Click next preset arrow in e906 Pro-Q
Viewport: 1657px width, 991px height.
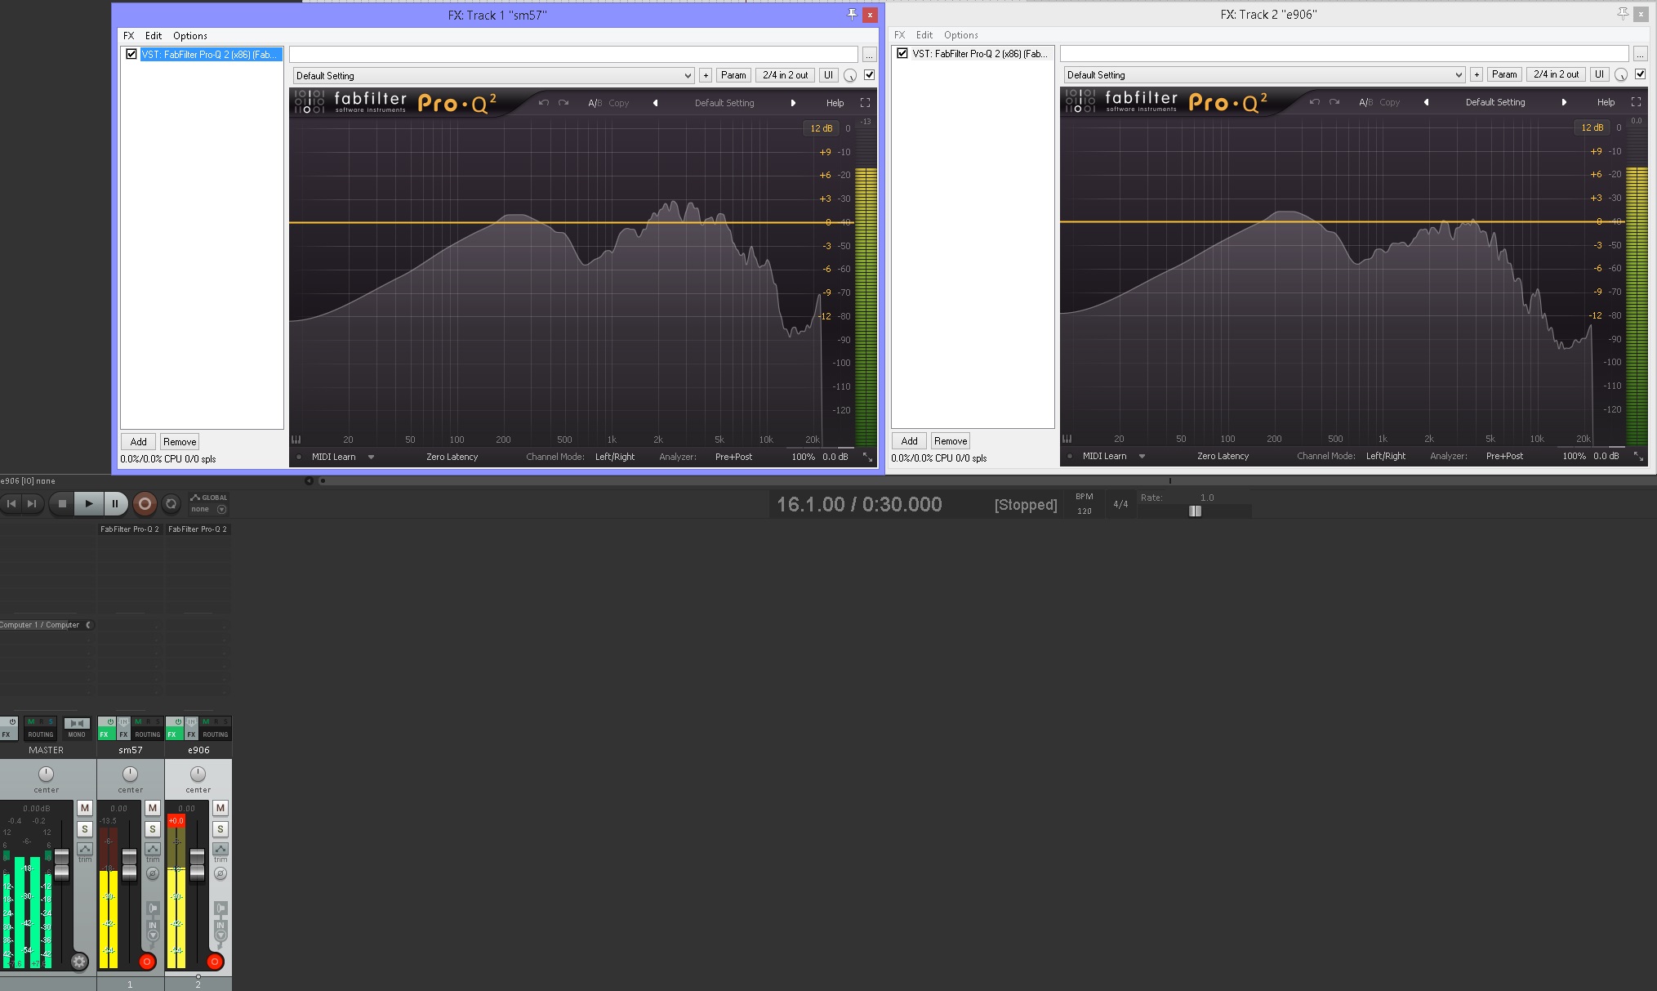pyautogui.click(x=1564, y=102)
